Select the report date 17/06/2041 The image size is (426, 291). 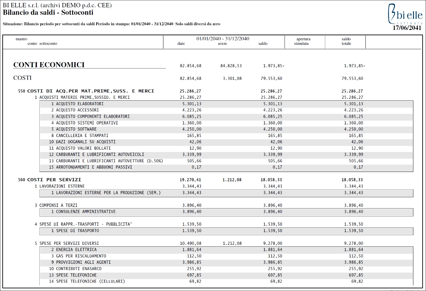(x=407, y=28)
